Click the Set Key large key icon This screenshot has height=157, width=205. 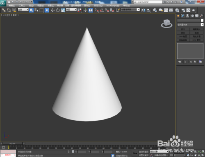point(135,153)
